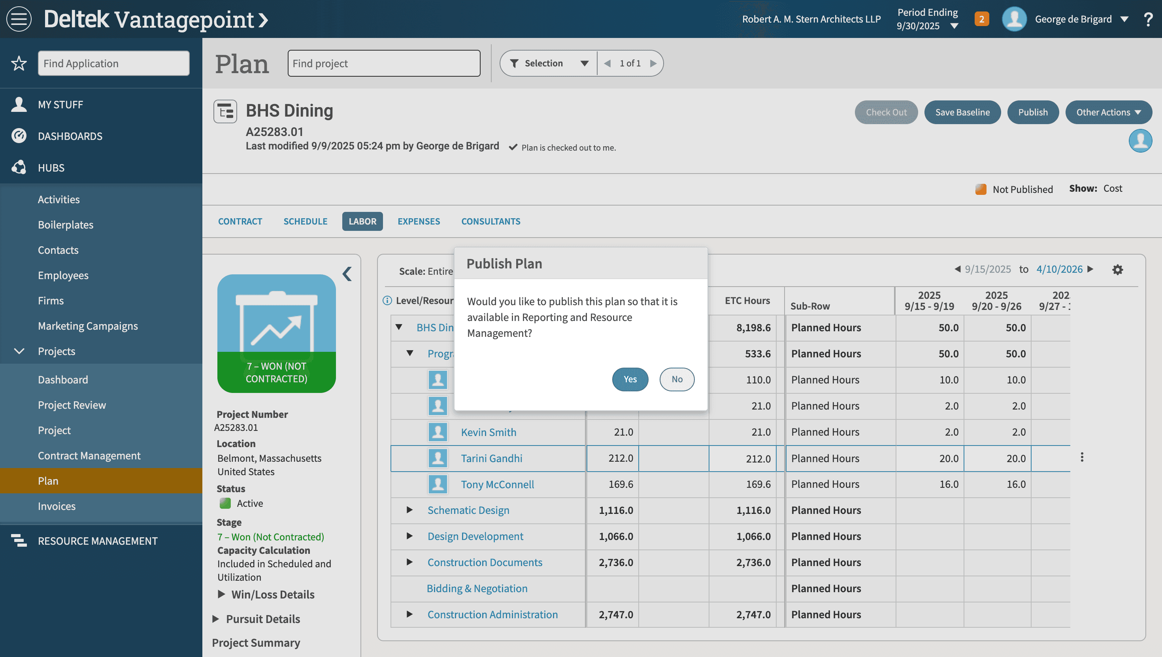Image resolution: width=1162 pixels, height=657 pixels.
Task: Expand the Win/Loss Details section
Action: [x=221, y=594]
